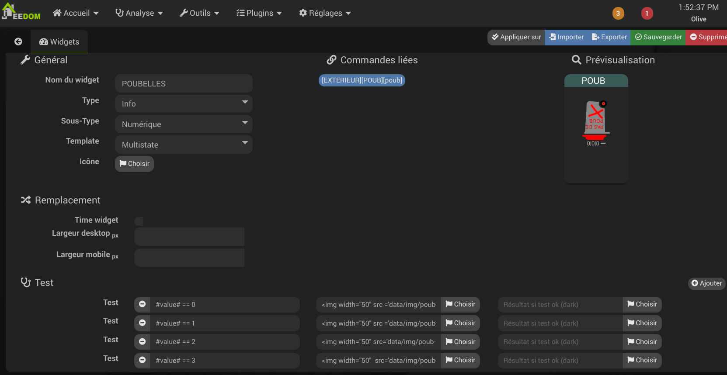The height and width of the screenshot is (375, 727).
Task: Toggle the Time widget checkbox
Action: click(x=139, y=221)
